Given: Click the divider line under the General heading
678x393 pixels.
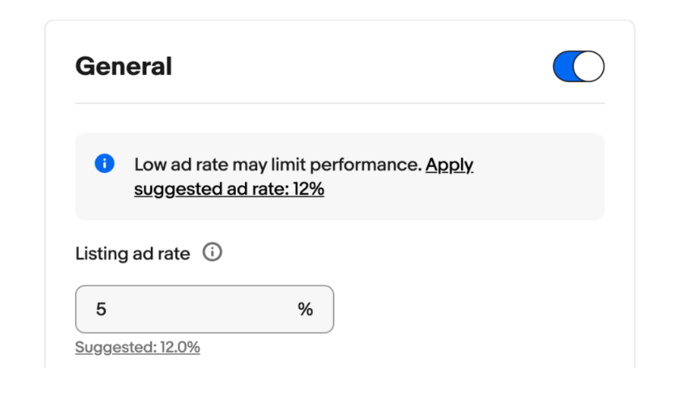Looking at the screenshot, I should coord(339,103).
